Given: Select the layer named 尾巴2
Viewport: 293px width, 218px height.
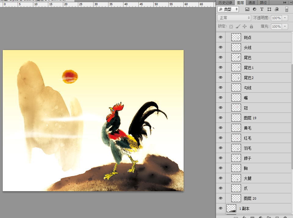Looking at the screenshot, I should 249,78.
